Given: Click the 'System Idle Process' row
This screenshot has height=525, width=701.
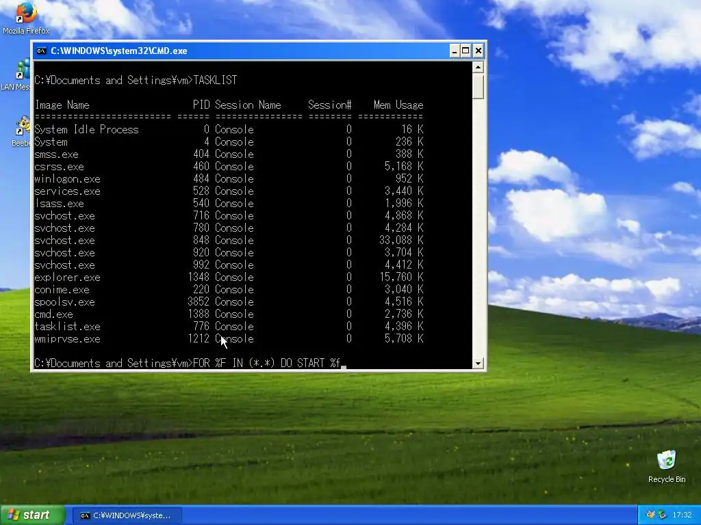Looking at the screenshot, I should coord(229,129).
